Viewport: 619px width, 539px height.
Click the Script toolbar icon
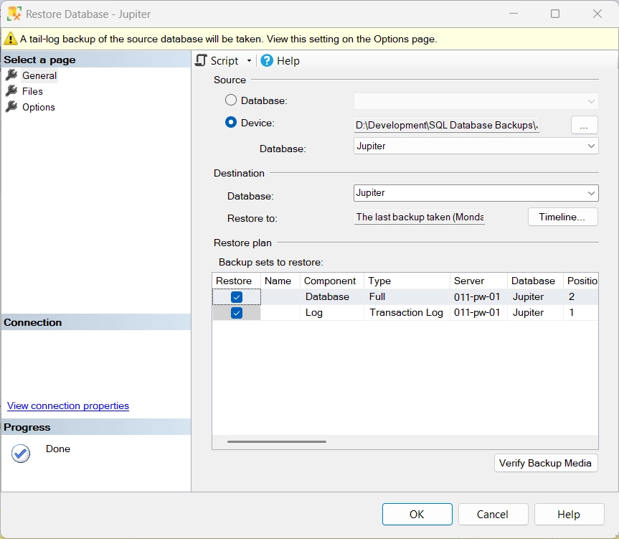click(202, 61)
